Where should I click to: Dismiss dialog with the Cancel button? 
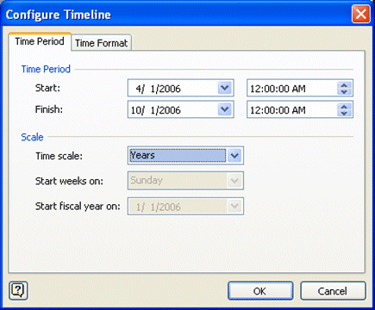(333, 291)
